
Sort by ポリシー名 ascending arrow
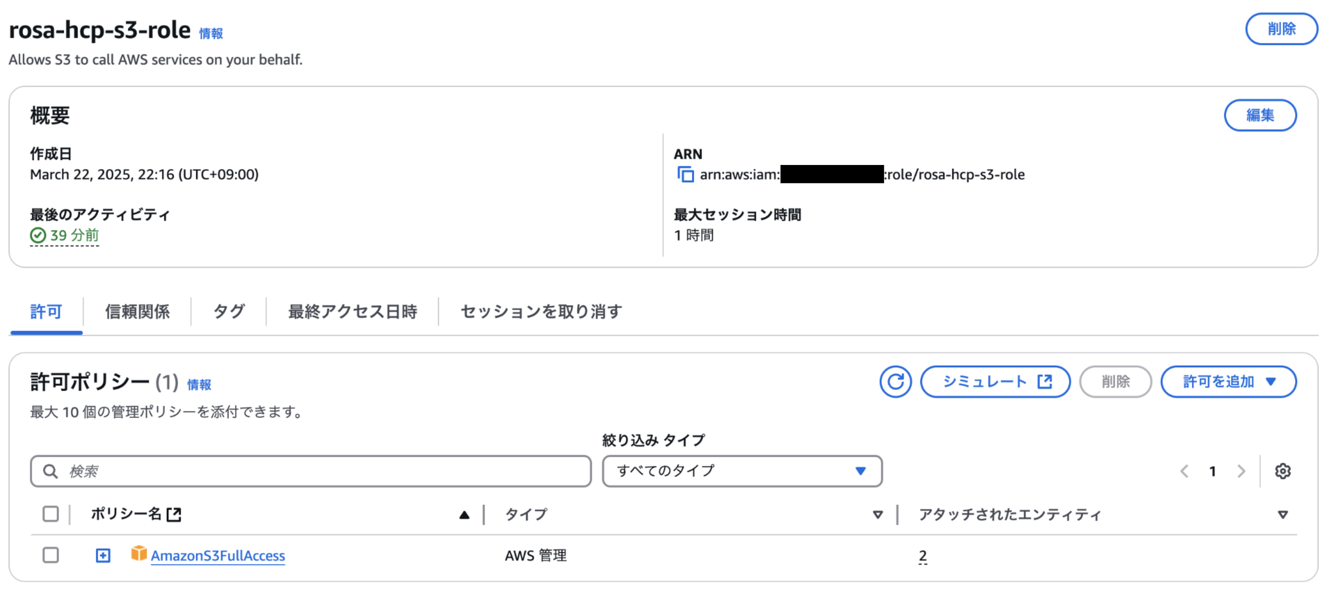click(x=464, y=515)
